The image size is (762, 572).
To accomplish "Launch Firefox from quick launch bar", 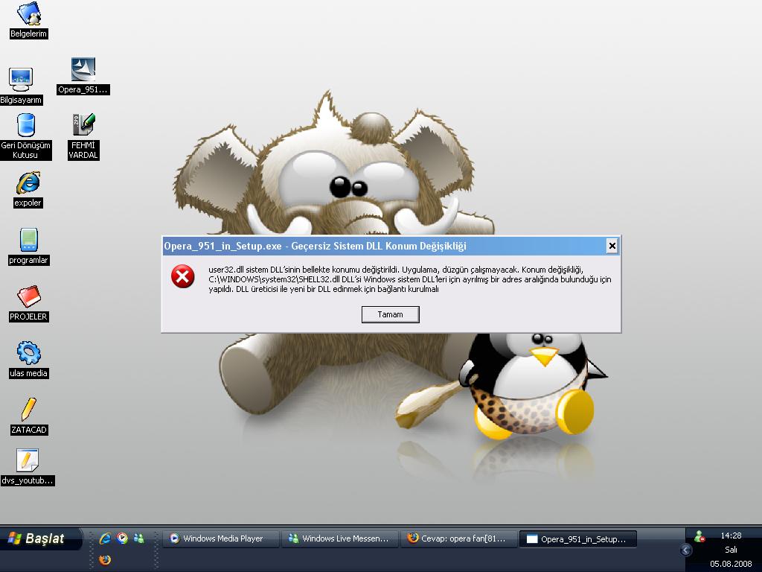I will tap(105, 559).
